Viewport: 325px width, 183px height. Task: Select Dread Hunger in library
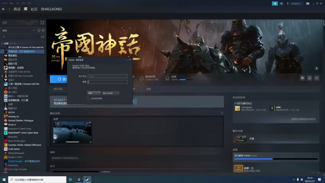click(x=24, y=161)
